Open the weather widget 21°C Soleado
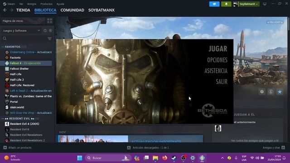 pyautogui.click(x=12, y=158)
